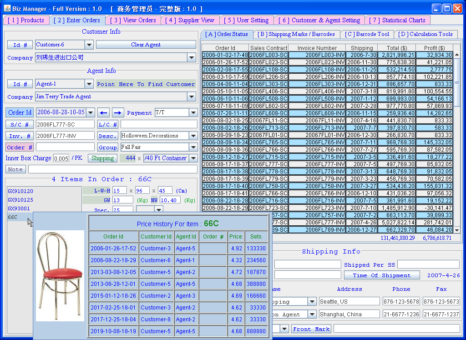The image size is (466, 340).
Task: Expand the Payment T/T dropdown
Action: pos(193,112)
